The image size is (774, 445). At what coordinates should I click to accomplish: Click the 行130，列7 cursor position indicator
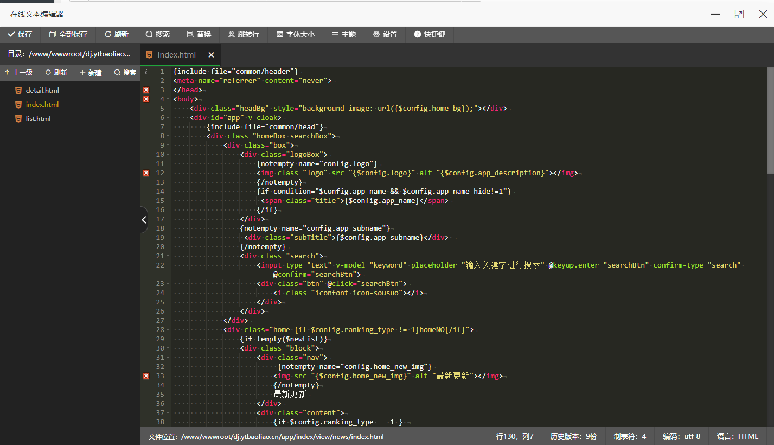(x=515, y=436)
